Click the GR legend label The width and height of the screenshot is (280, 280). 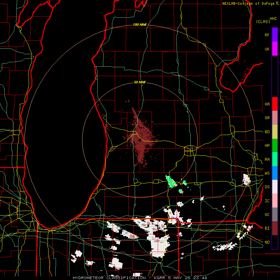click(x=267, y=118)
